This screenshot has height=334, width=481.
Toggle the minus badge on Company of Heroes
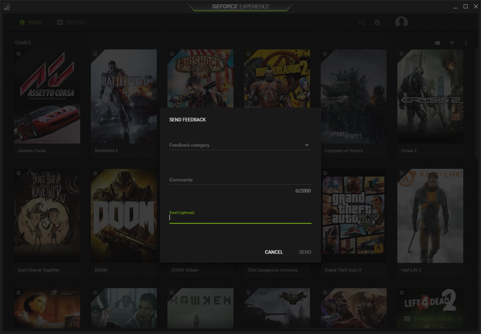point(325,54)
